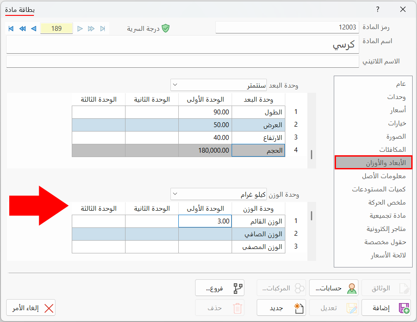417x322 pixels.
Task: Open حقول مخصصة in the sidebar list
Action: pyautogui.click(x=373, y=242)
